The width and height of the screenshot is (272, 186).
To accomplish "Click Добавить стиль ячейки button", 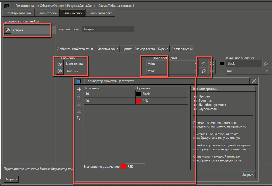I will point(22,21).
